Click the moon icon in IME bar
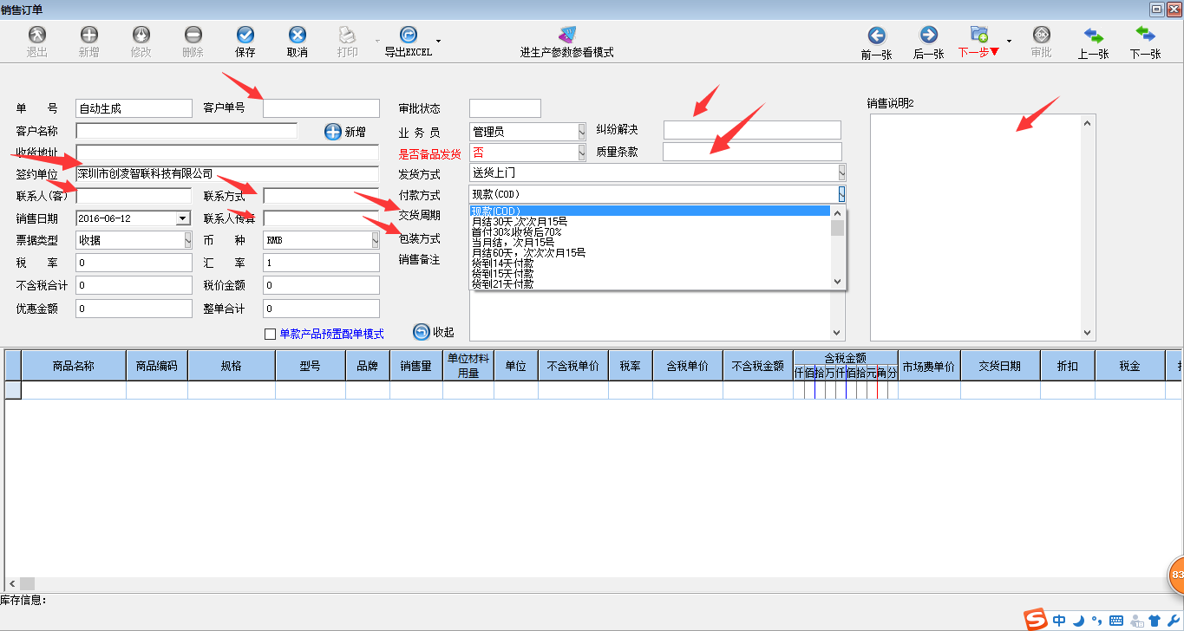Viewport: 1184px width, 631px height. (1078, 621)
